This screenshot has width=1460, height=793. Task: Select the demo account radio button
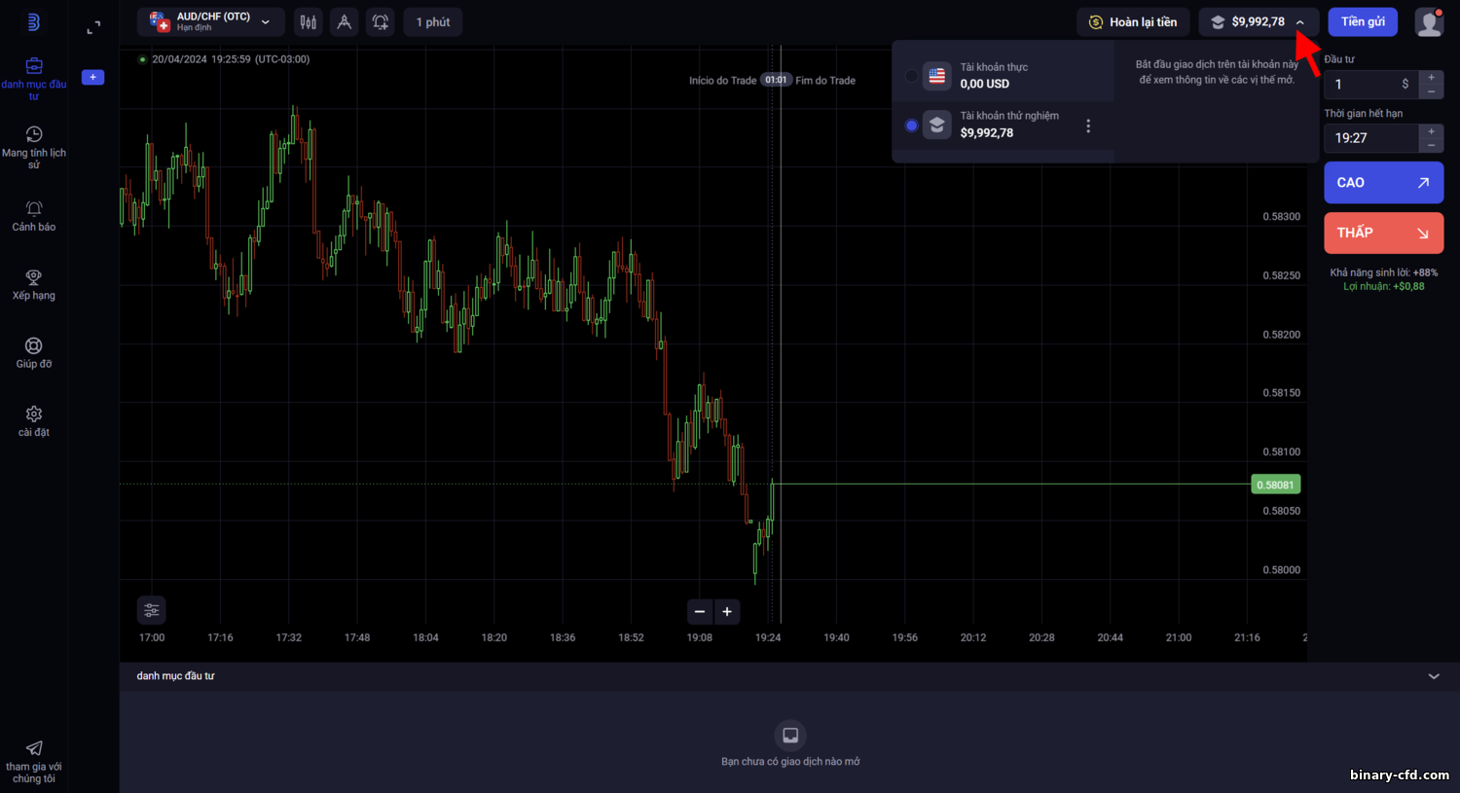click(911, 126)
